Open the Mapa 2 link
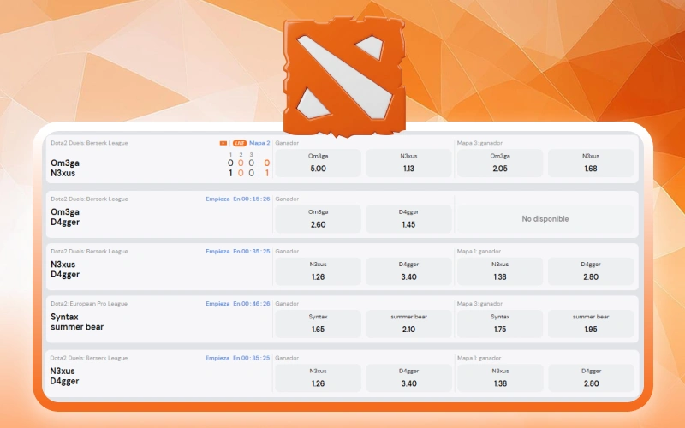Image resolution: width=685 pixels, height=428 pixels. tap(259, 143)
